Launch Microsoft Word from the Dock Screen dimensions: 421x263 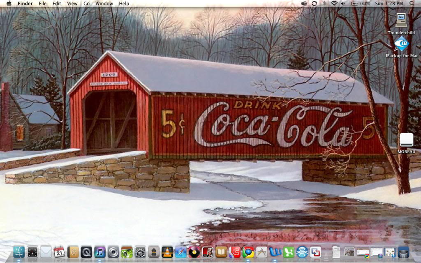click(275, 252)
